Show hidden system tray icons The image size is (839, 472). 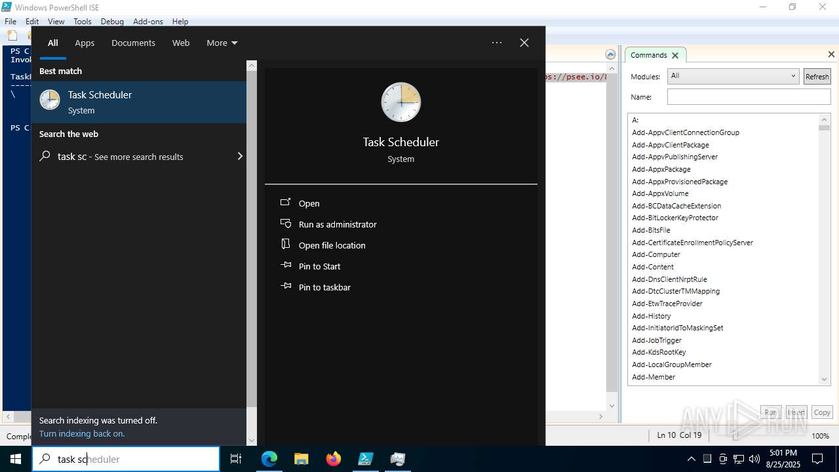tap(692, 459)
